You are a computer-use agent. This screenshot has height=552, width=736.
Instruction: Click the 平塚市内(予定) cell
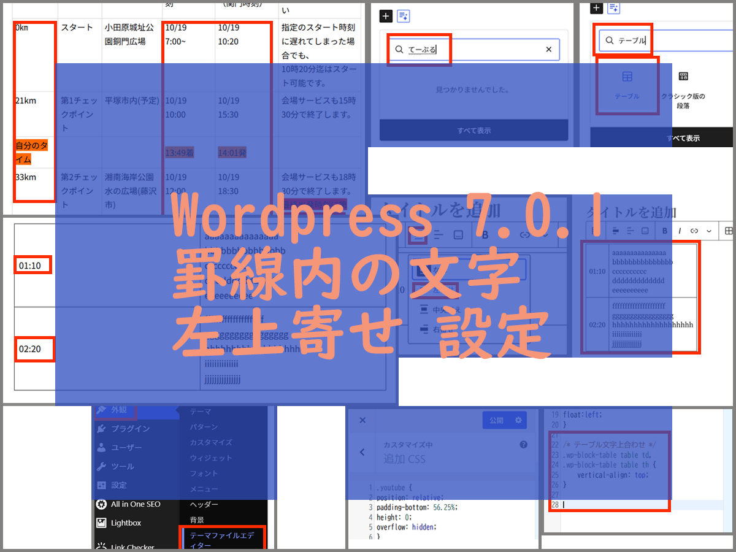click(132, 114)
